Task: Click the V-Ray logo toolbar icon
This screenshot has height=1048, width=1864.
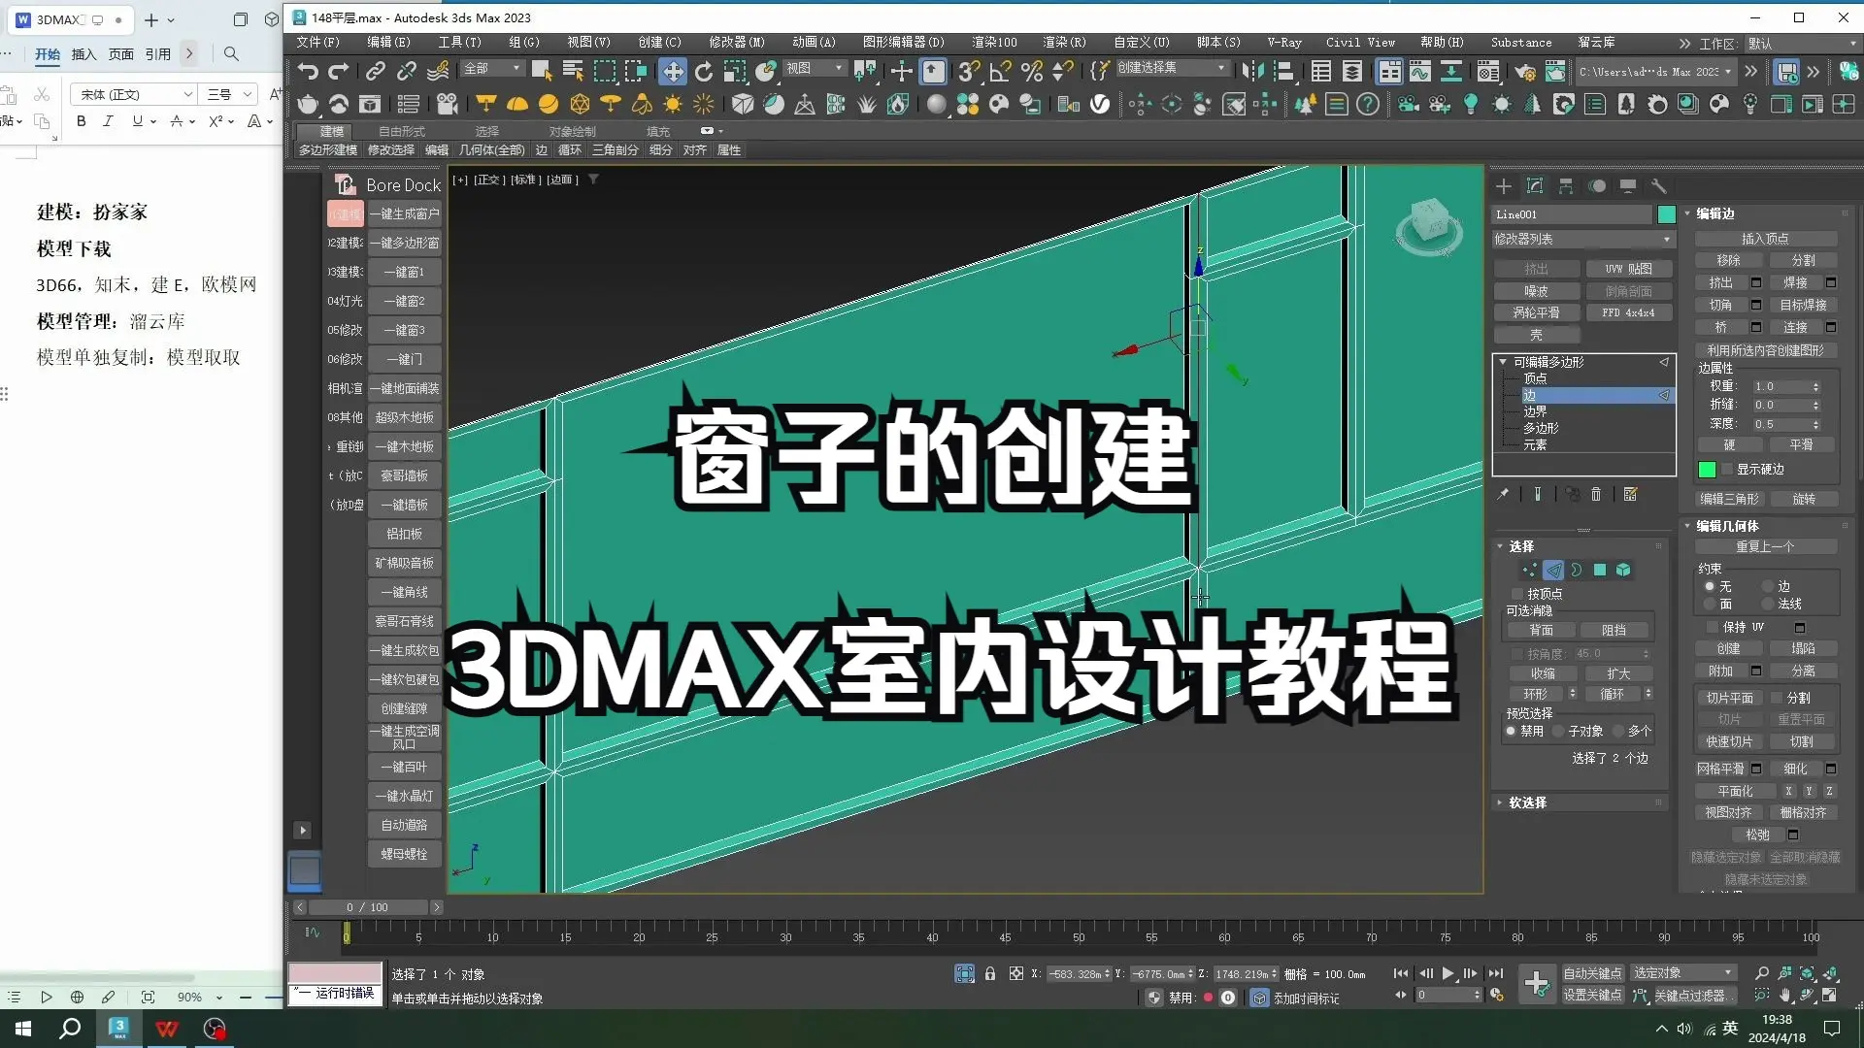Action: pos(1100,104)
